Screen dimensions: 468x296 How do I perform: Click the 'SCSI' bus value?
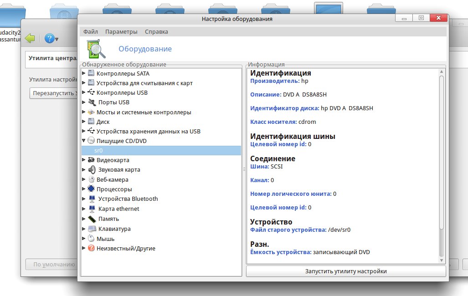pos(277,167)
